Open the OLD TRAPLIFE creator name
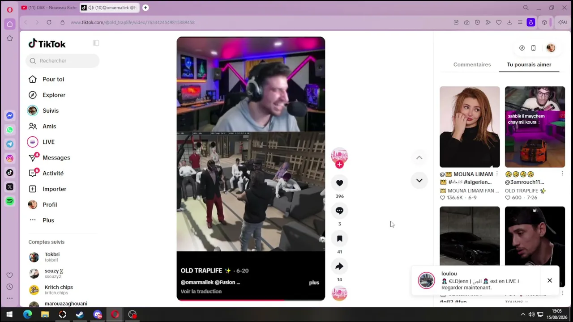The height and width of the screenshot is (322, 573). pos(201,271)
